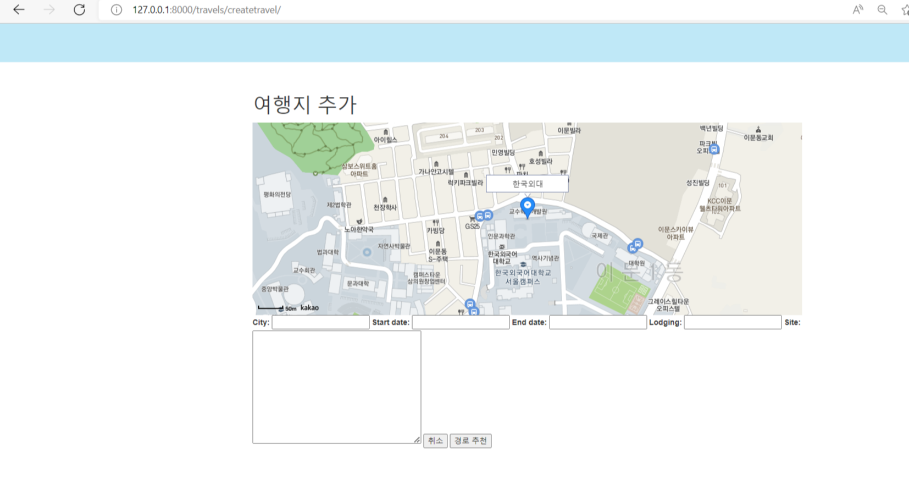Click inside the Site text area
The width and height of the screenshot is (909, 480).
point(337,387)
